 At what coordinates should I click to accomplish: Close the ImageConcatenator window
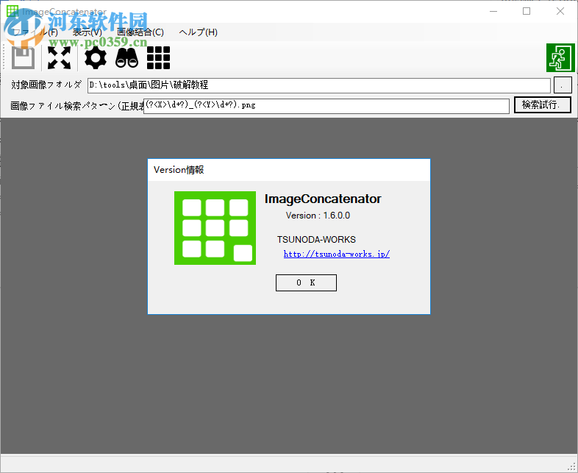tap(560, 11)
